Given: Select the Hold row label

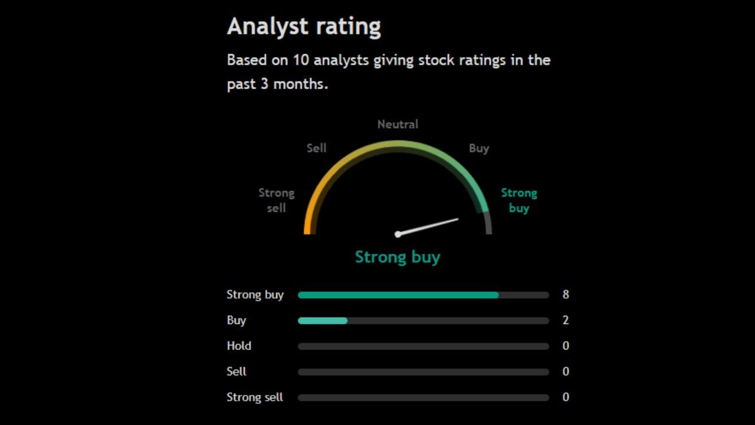Looking at the screenshot, I should (239, 346).
